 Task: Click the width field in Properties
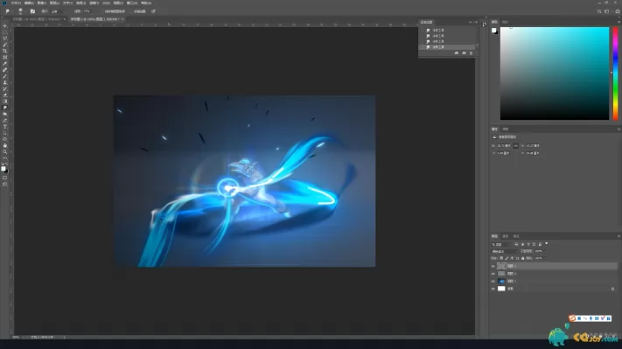click(504, 145)
